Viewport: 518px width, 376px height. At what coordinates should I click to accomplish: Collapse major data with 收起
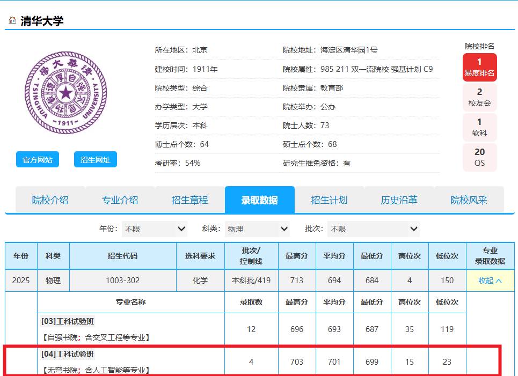[x=490, y=281]
